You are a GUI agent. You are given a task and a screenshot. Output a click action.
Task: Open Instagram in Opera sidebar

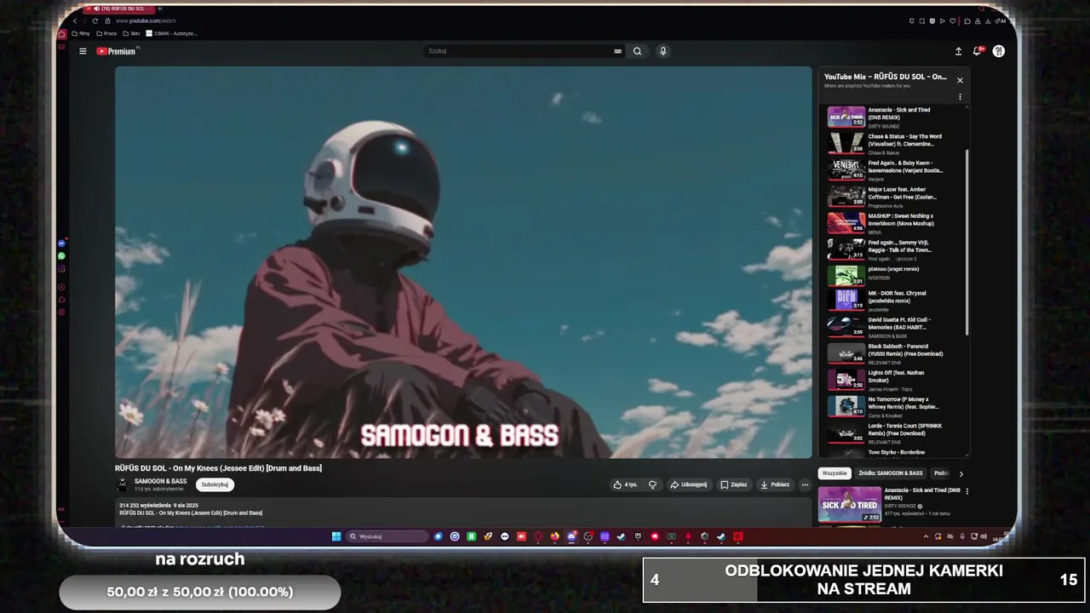pos(61,268)
